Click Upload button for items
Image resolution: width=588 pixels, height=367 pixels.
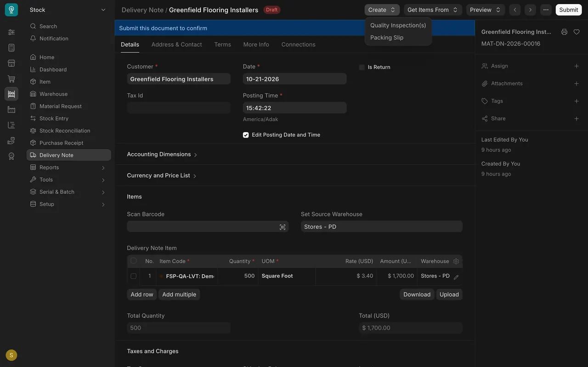click(449, 295)
